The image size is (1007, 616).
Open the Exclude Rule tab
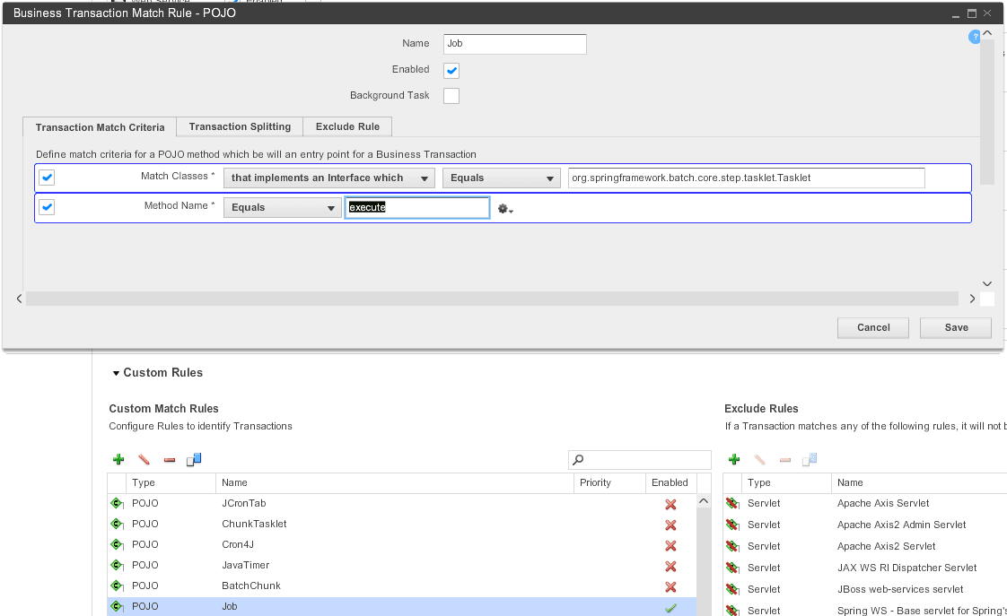pos(347,127)
